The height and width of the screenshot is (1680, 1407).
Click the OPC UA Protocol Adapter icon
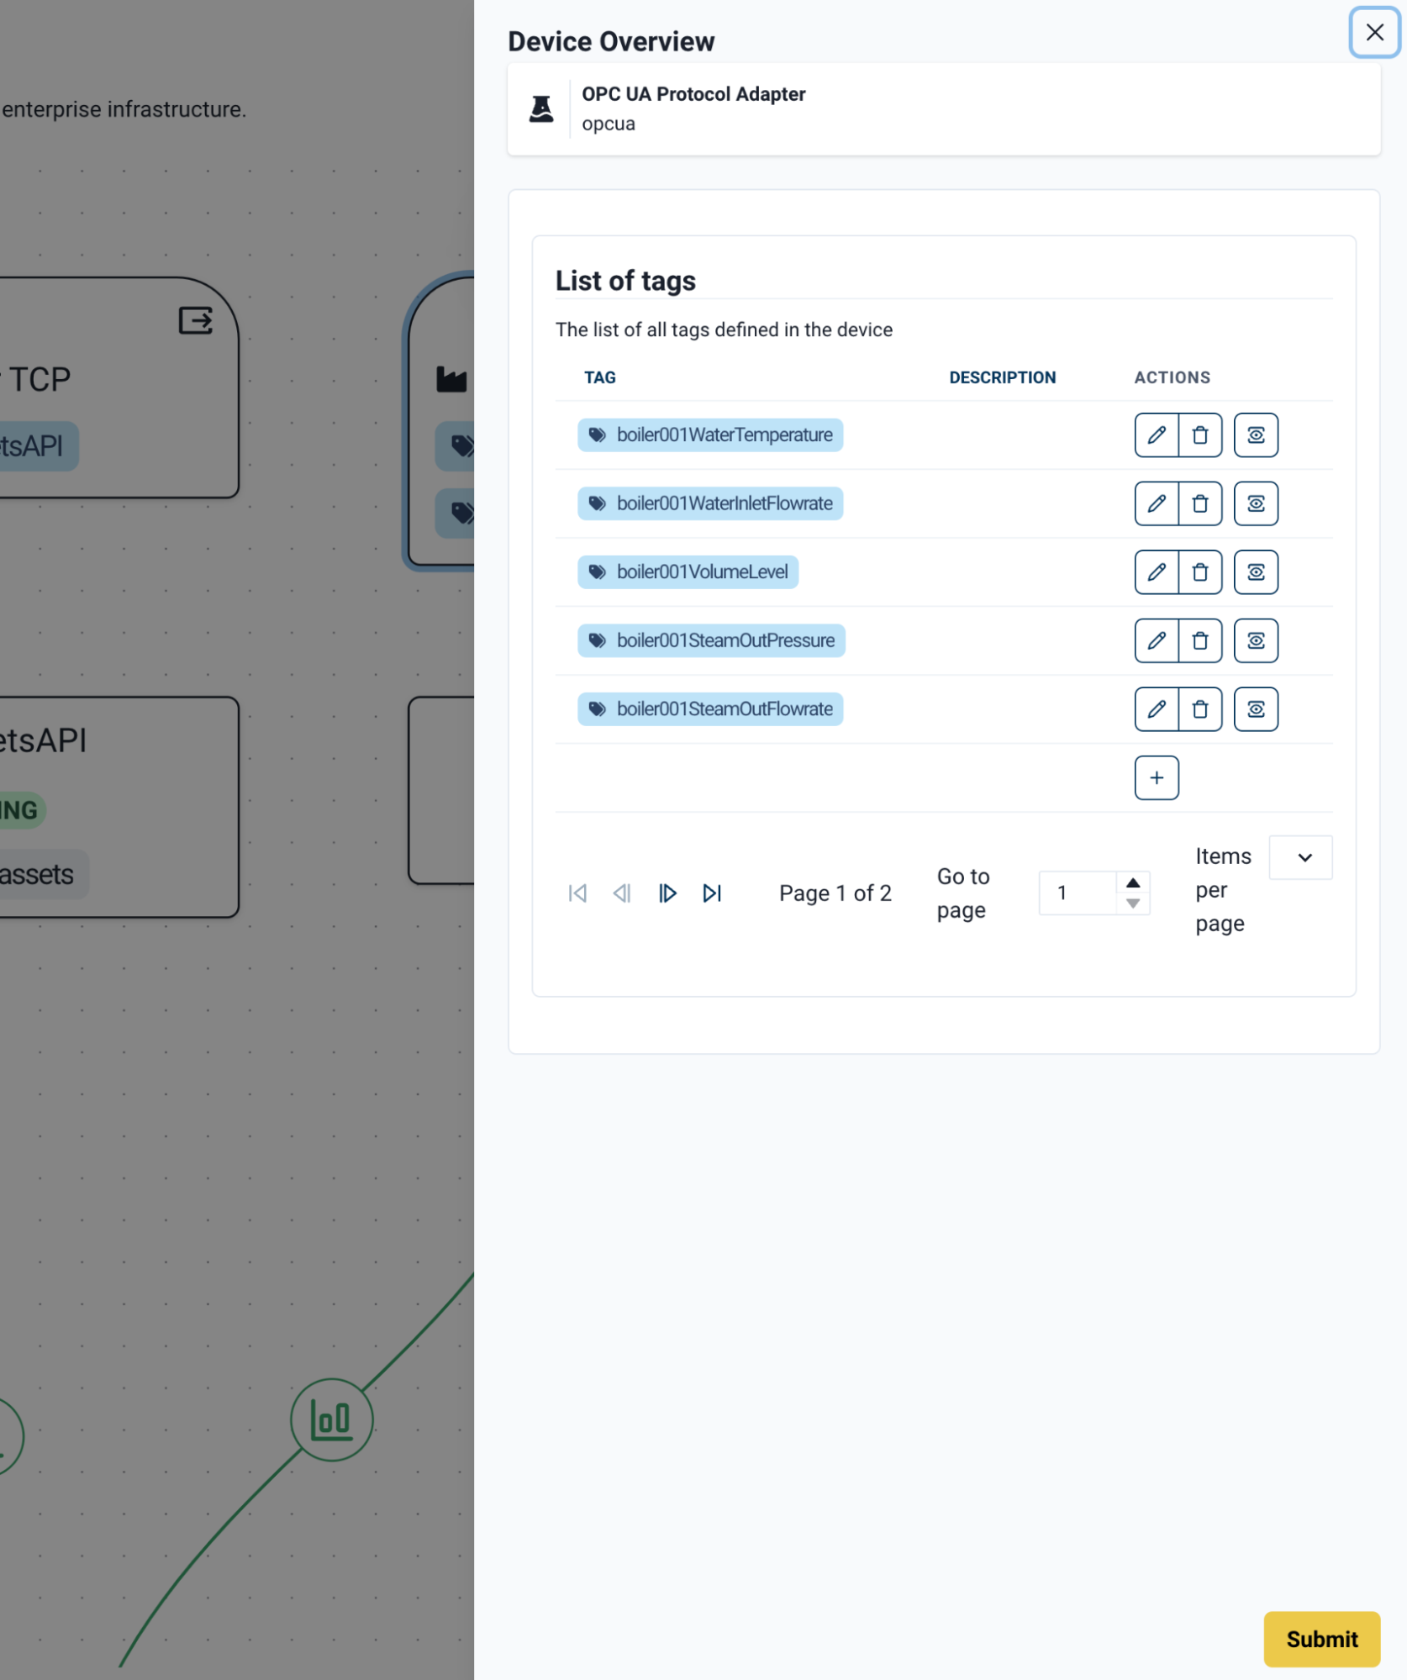[541, 108]
